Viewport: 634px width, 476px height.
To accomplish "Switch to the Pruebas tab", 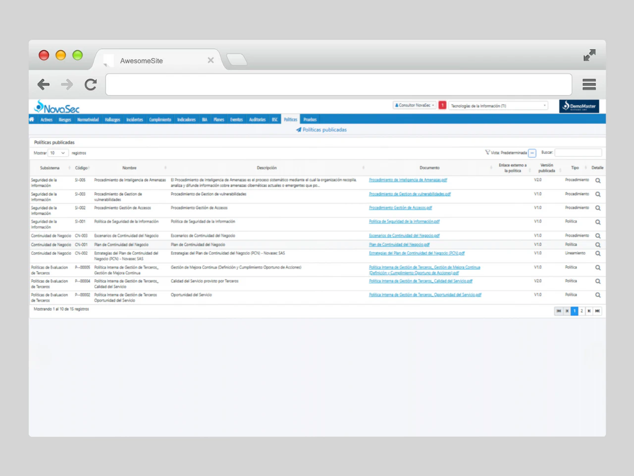I will (x=310, y=119).
